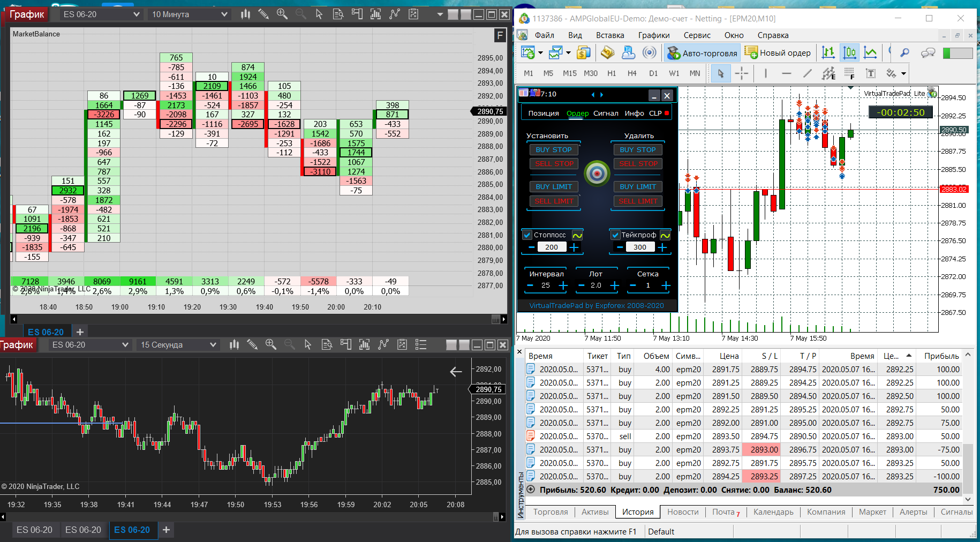Image resolution: width=980 pixels, height=542 pixels.
Task: Switch to the Новости tab
Action: click(x=683, y=512)
